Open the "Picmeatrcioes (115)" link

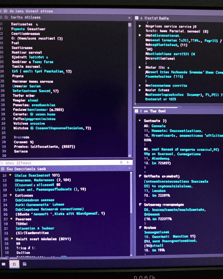click(x=164, y=76)
